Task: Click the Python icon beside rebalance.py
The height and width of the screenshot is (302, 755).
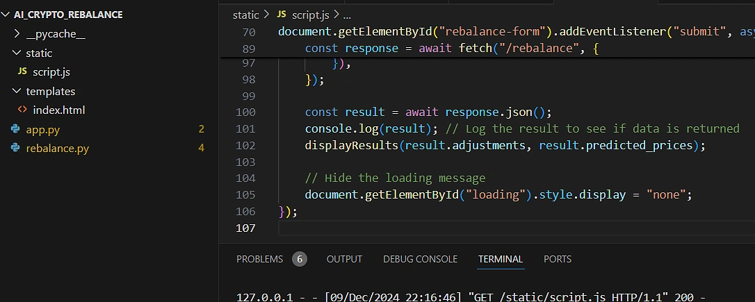Action: pyautogui.click(x=15, y=148)
